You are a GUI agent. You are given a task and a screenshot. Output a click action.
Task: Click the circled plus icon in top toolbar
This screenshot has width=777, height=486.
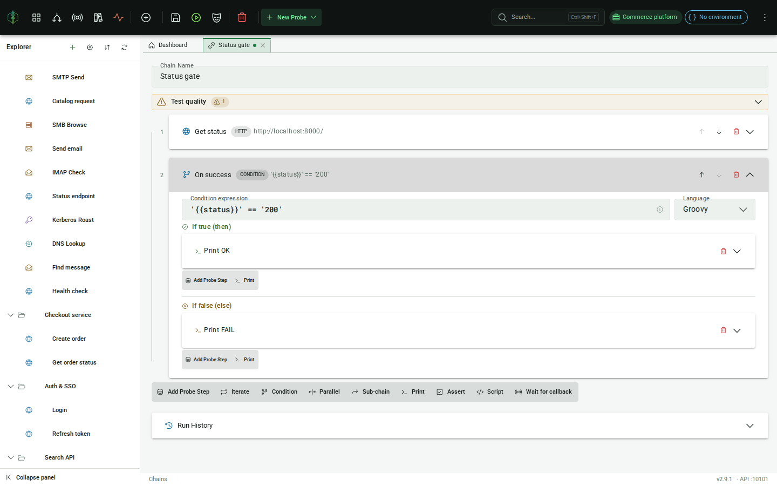click(x=146, y=17)
